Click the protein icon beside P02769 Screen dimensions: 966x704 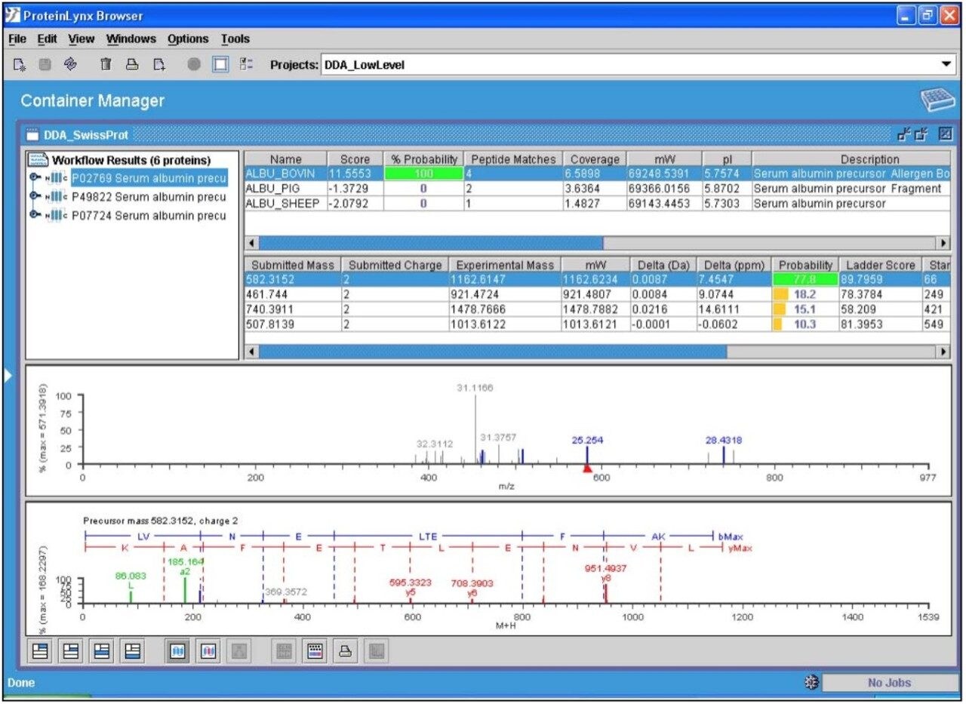pyautogui.click(x=57, y=179)
